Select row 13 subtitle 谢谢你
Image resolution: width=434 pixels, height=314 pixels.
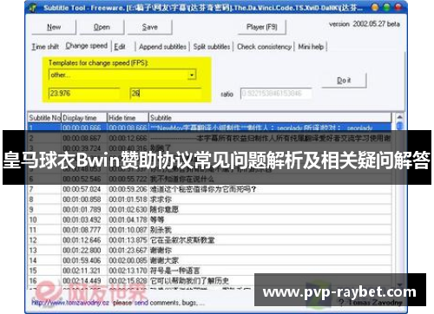[x=161, y=251]
